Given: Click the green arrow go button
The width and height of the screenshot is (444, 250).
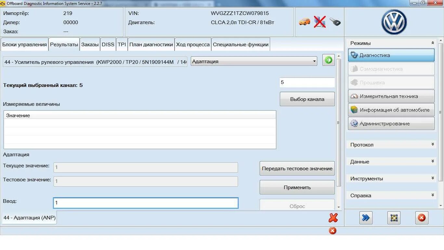Looking at the screenshot, I should [328, 60].
